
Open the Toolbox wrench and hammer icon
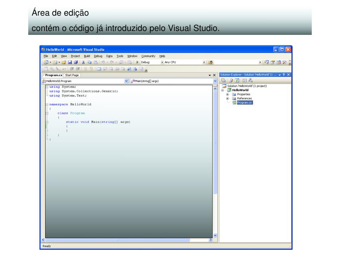click(x=285, y=62)
